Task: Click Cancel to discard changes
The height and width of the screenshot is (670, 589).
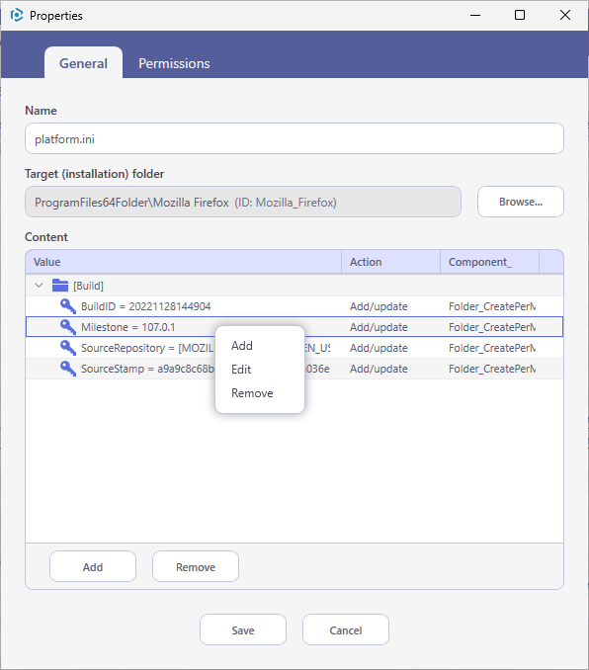Action: point(346,630)
